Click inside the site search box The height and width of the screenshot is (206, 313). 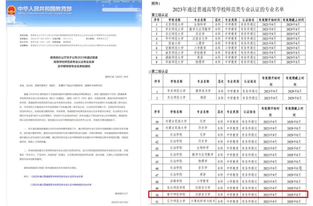coord(119,10)
